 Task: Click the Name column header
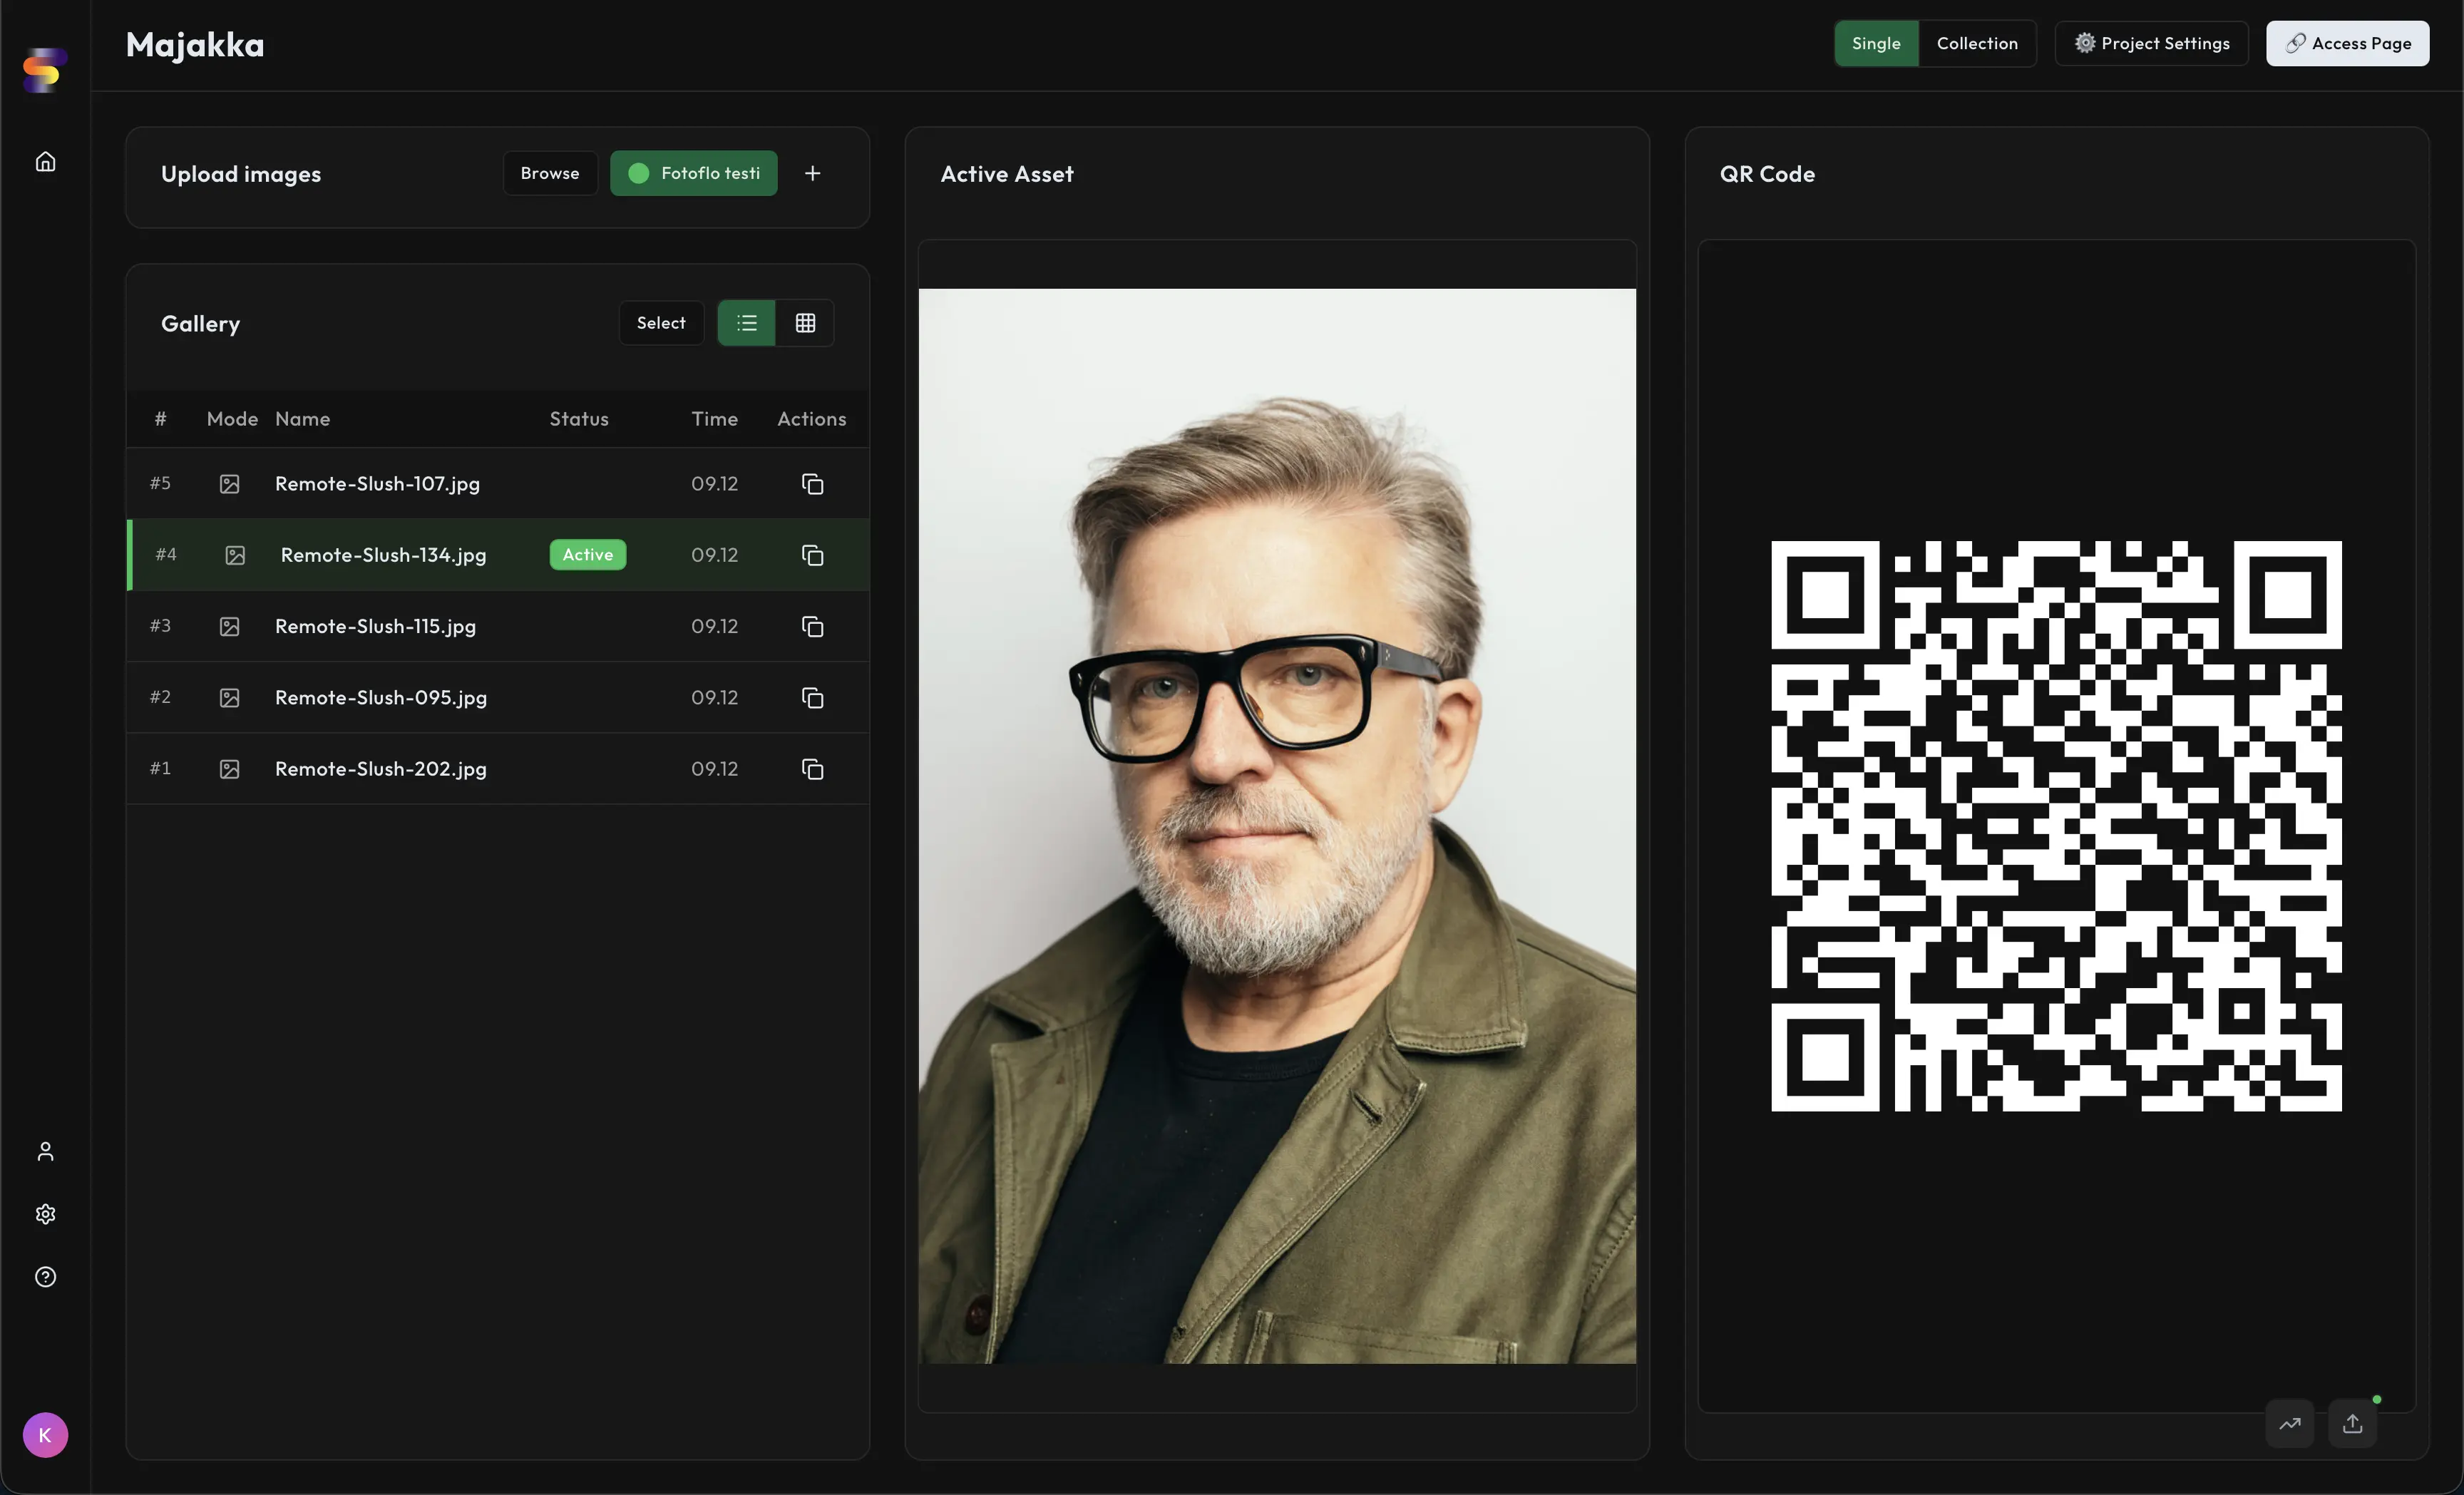(303, 419)
